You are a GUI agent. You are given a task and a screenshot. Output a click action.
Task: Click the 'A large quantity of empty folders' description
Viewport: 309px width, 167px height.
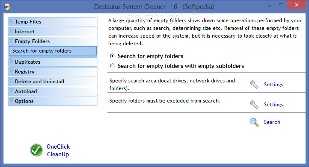coord(205,32)
